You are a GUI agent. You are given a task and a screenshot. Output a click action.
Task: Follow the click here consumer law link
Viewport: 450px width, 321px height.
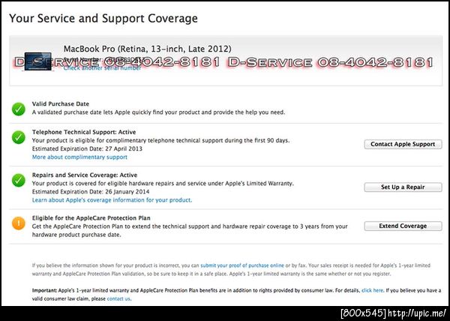pyautogui.click(x=372, y=290)
